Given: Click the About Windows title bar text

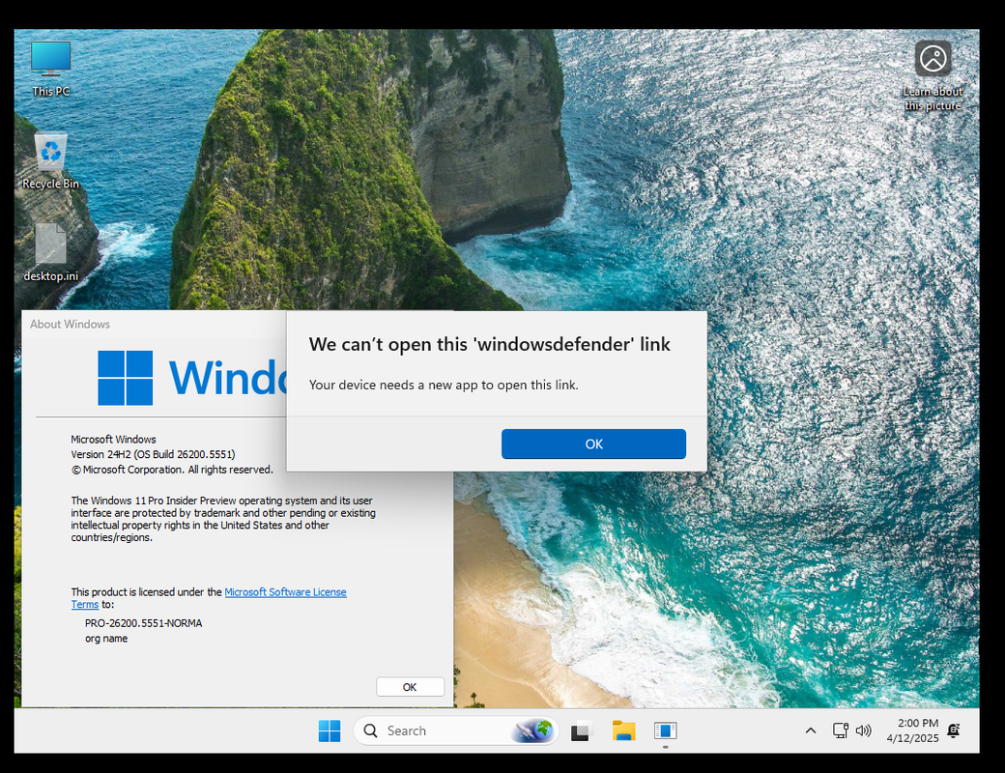Looking at the screenshot, I should pos(70,325).
